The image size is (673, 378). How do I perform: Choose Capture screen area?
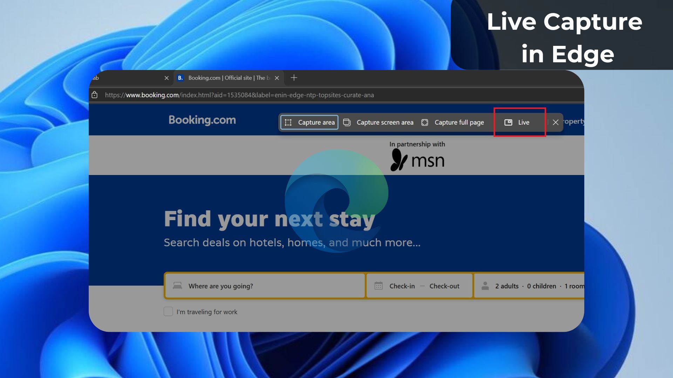[x=378, y=122]
